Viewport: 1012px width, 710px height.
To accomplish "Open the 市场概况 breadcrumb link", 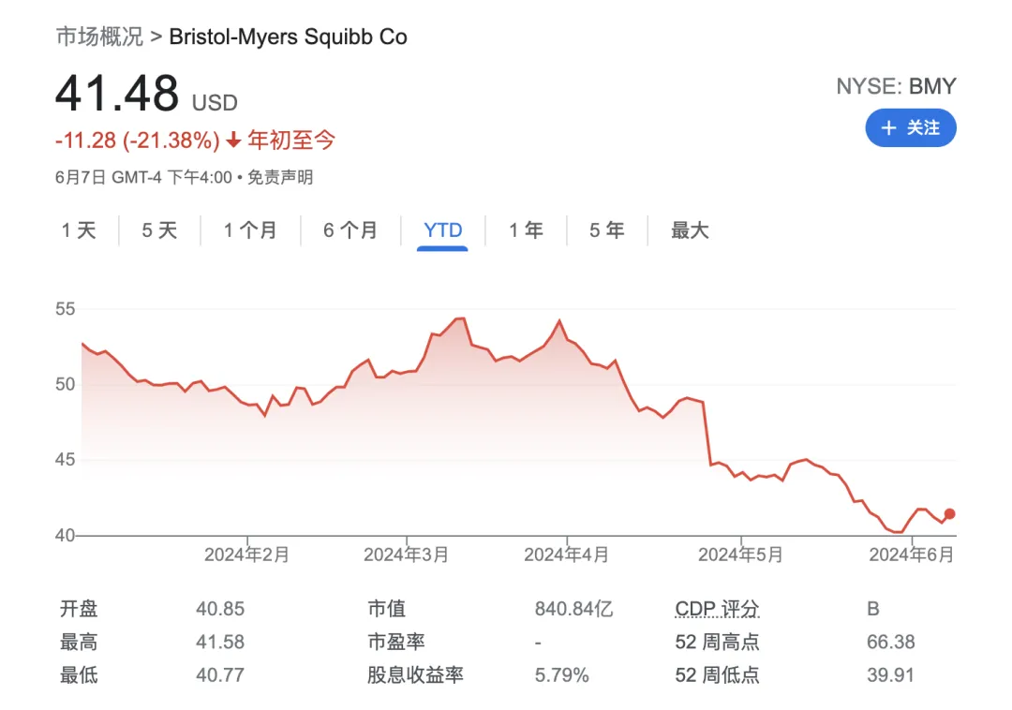I will click(x=99, y=37).
